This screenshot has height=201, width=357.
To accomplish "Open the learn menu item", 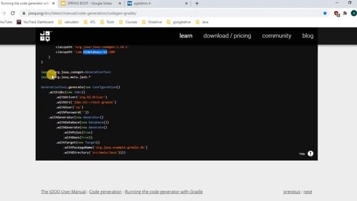I will pyautogui.click(x=186, y=36).
